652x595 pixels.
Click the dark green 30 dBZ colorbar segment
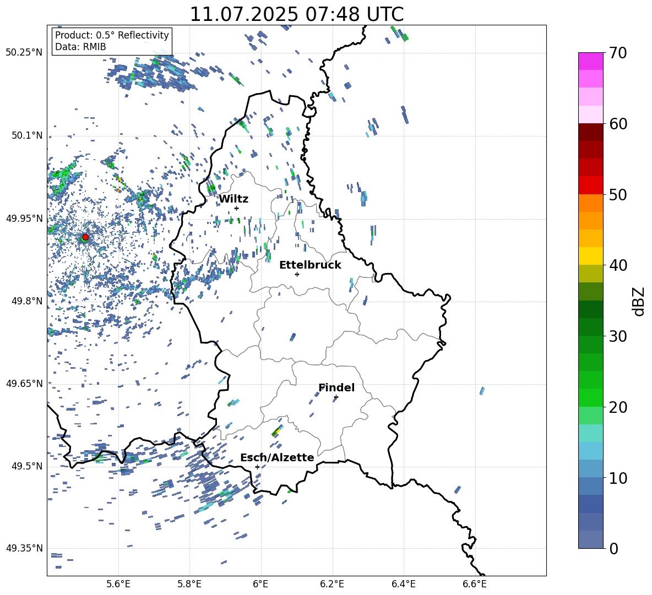coord(590,326)
